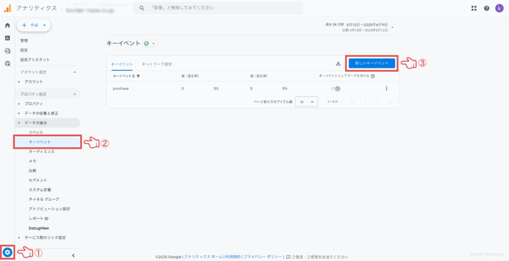Collapse the admin sidebar with chevron
The width and height of the screenshot is (509, 261).
(74, 256)
